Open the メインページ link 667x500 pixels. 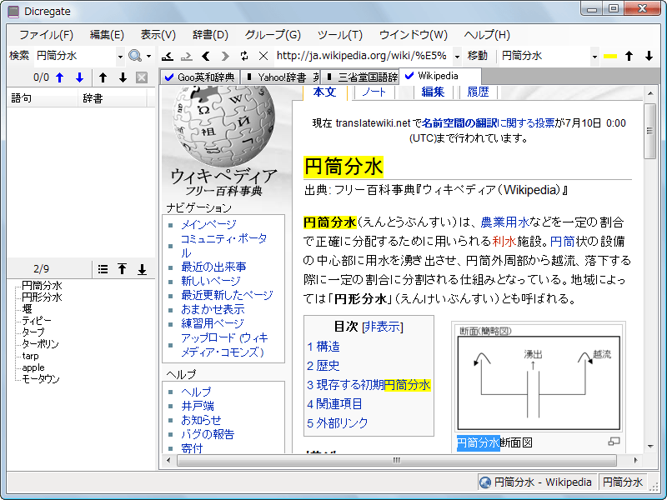pyautogui.click(x=208, y=224)
